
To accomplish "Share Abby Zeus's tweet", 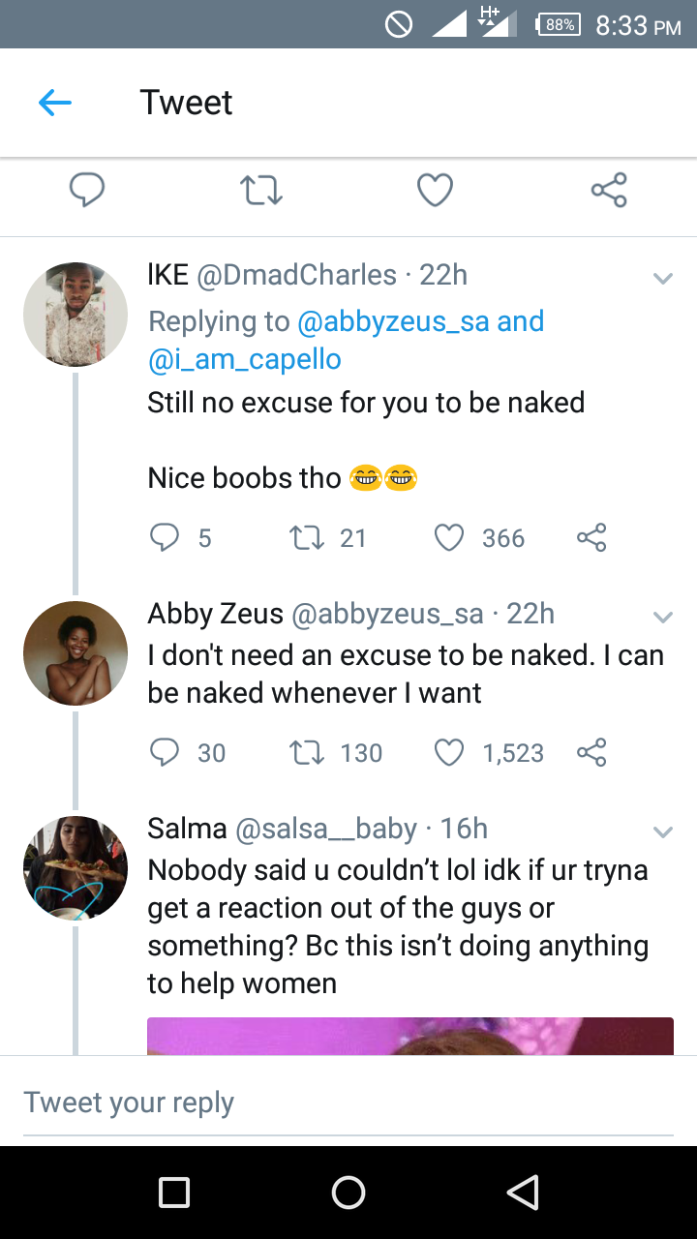I will tap(591, 752).
